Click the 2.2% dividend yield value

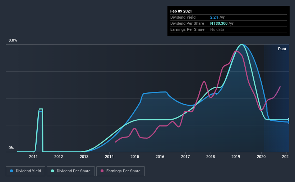tap(214, 17)
